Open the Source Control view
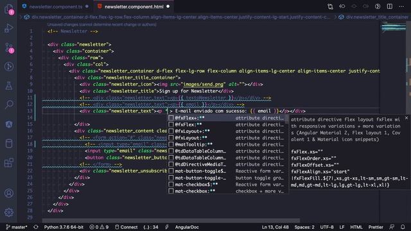Screen dimensions: 411x231 (8, 47)
